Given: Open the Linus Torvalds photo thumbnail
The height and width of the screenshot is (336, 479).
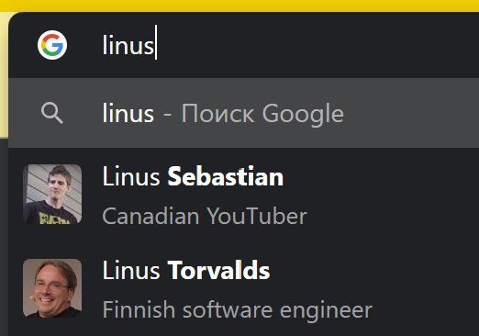Looking at the screenshot, I should click(52, 288).
